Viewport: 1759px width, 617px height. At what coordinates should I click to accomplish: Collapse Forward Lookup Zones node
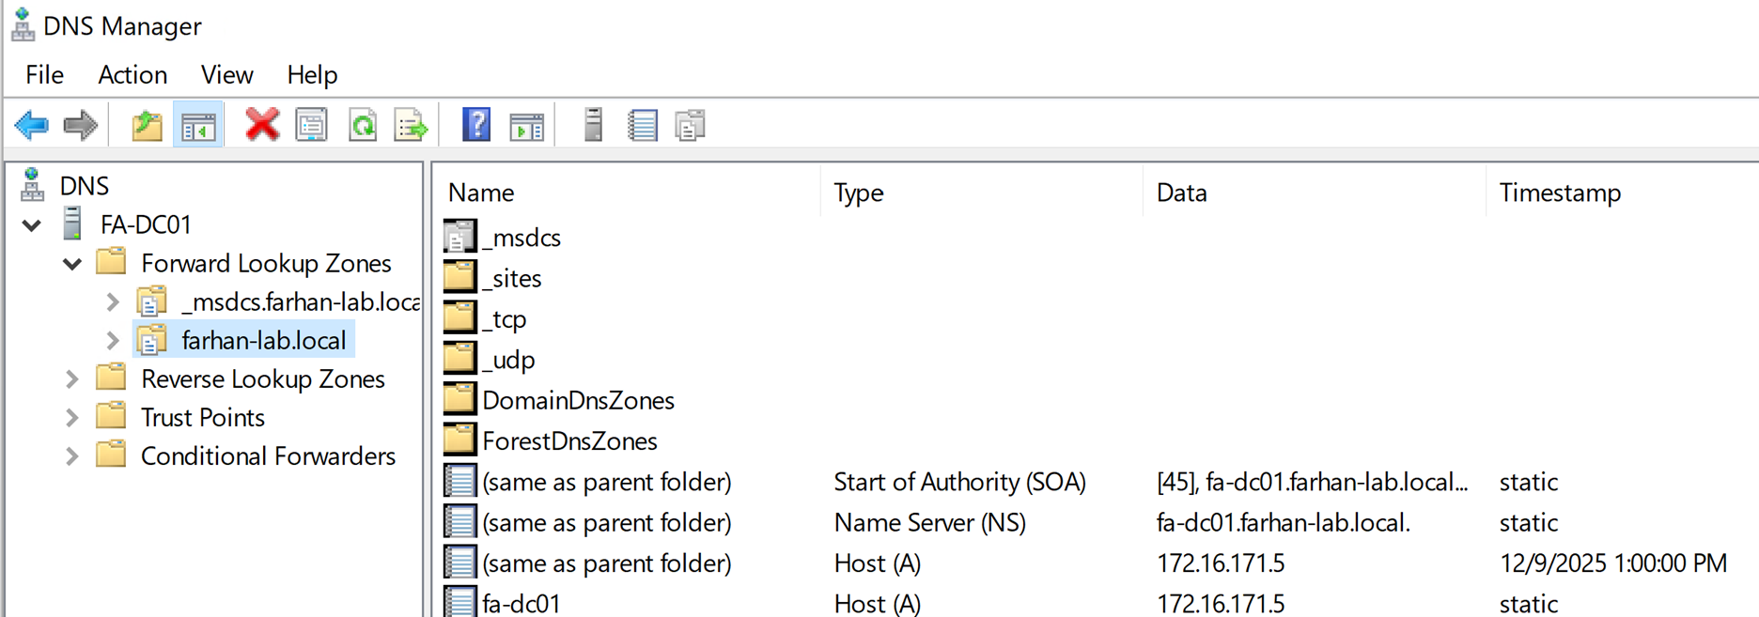pyautogui.click(x=72, y=264)
